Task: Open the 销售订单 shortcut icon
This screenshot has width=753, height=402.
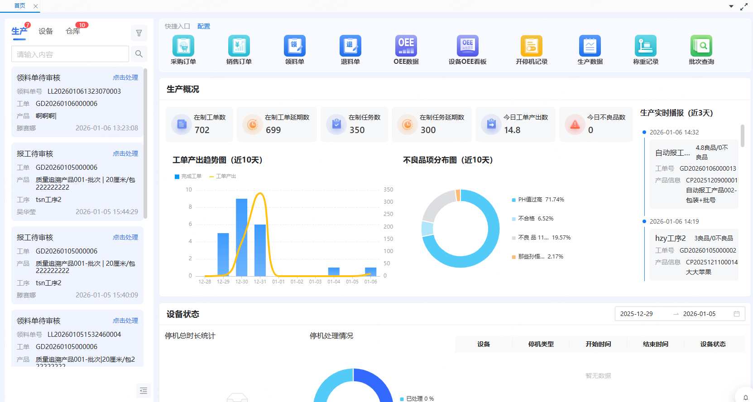Action: point(239,46)
